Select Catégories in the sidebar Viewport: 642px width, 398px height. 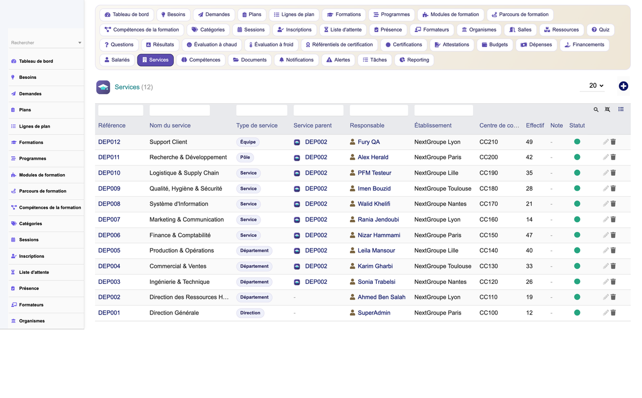coord(30,224)
